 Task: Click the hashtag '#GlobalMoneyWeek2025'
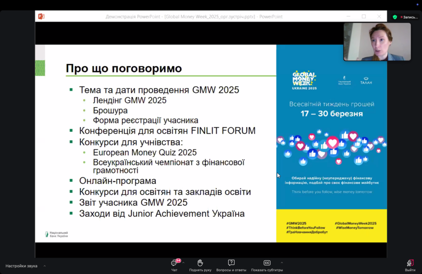(356, 223)
